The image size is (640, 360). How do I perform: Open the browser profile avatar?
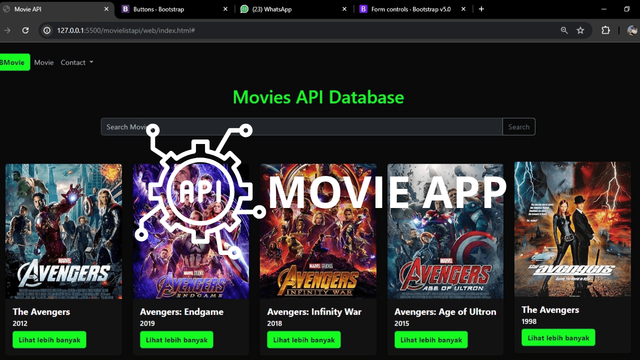632,30
